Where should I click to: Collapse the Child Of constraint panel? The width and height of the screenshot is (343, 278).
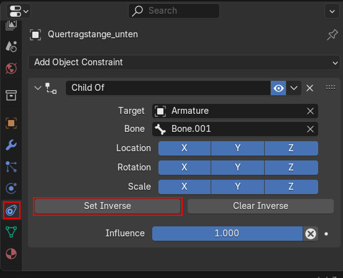click(38, 88)
